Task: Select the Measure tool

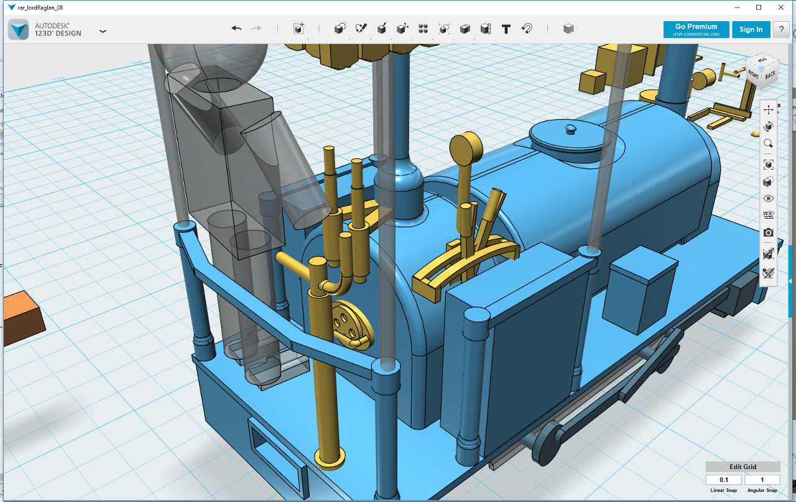Action: pyautogui.click(x=486, y=29)
